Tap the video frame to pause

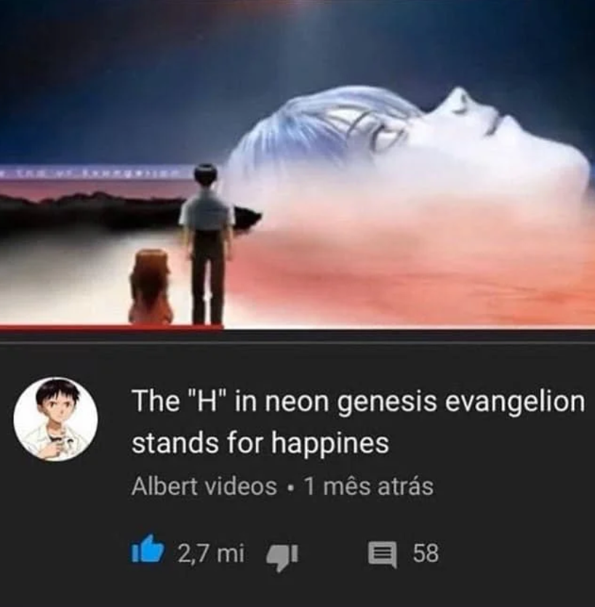[297, 163]
